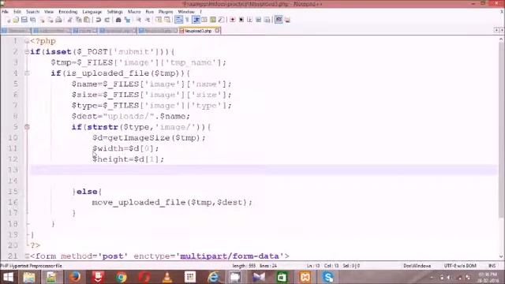Toggle Word Wrap in the toolbar
This screenshot has height=284, width=505.
(178, 20)
